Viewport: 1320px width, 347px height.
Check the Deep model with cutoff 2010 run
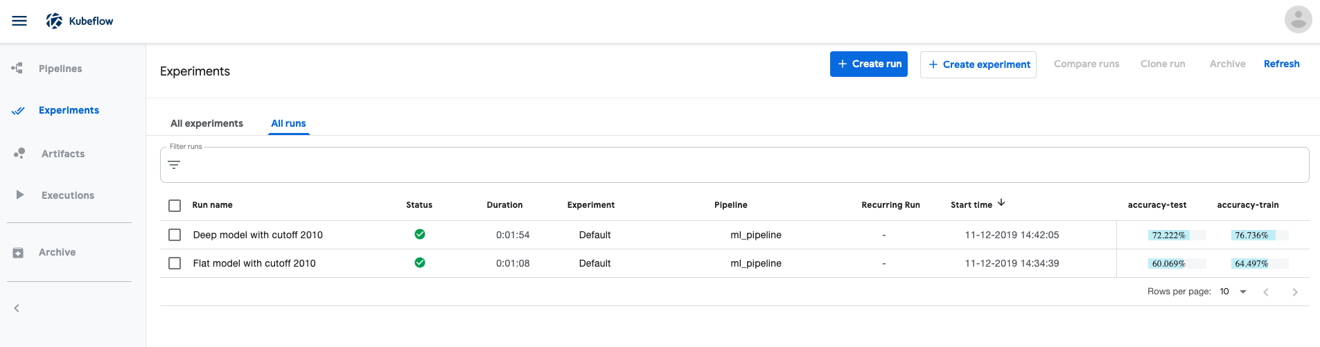pos(175,235)
